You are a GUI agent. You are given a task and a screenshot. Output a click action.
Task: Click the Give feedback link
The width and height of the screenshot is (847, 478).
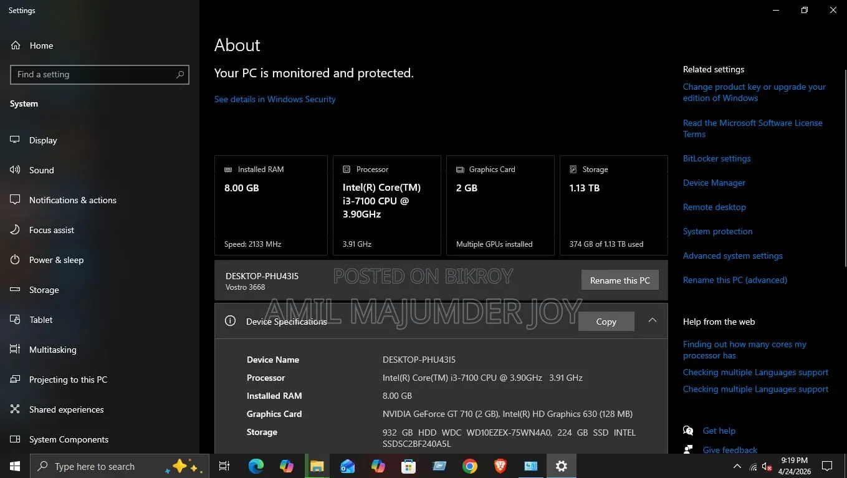click(730, 450)
